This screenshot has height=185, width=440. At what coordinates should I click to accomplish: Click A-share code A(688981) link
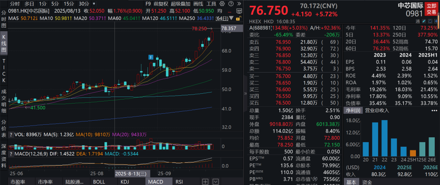click(261, 28)
